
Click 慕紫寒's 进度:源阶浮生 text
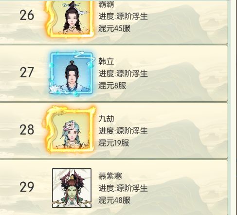click(123, 188)
